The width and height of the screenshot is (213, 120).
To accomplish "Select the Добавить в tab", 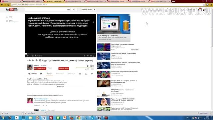I will pyautogui.click(x=71, y=74).
